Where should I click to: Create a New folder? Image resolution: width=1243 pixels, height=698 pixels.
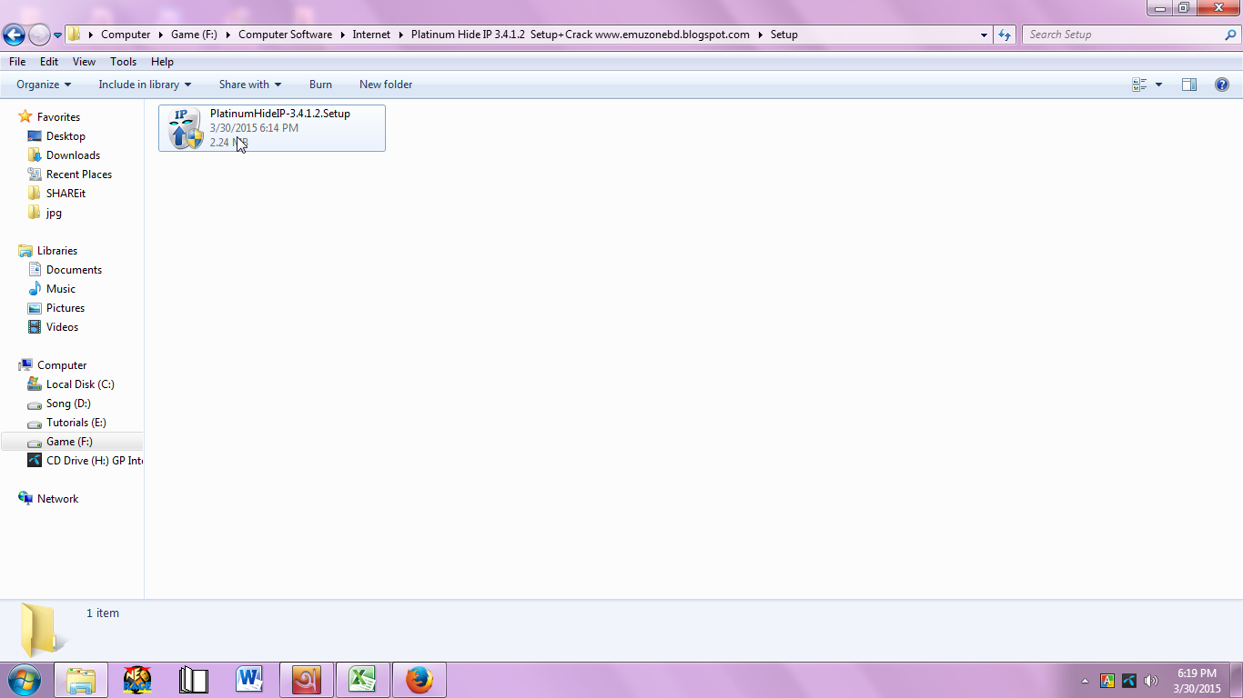386,85
